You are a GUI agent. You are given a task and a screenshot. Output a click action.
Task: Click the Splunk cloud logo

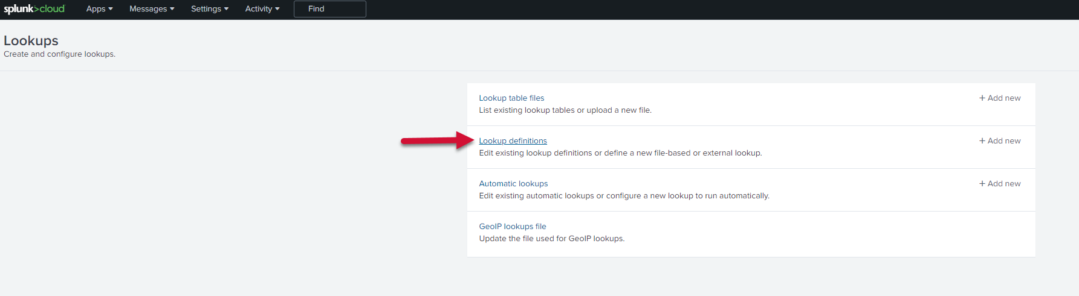point(34,9)
